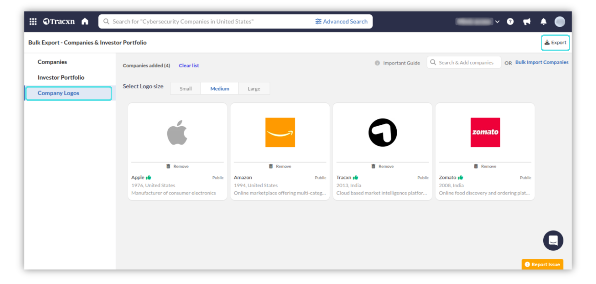This screenshot has width=596, height=284.
Task: Click the user profile avatar
Action: (x=560, y=21)
